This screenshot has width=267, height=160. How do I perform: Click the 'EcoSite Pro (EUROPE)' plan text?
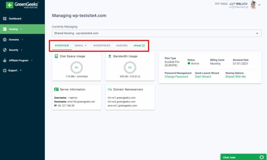click(172, 64)
